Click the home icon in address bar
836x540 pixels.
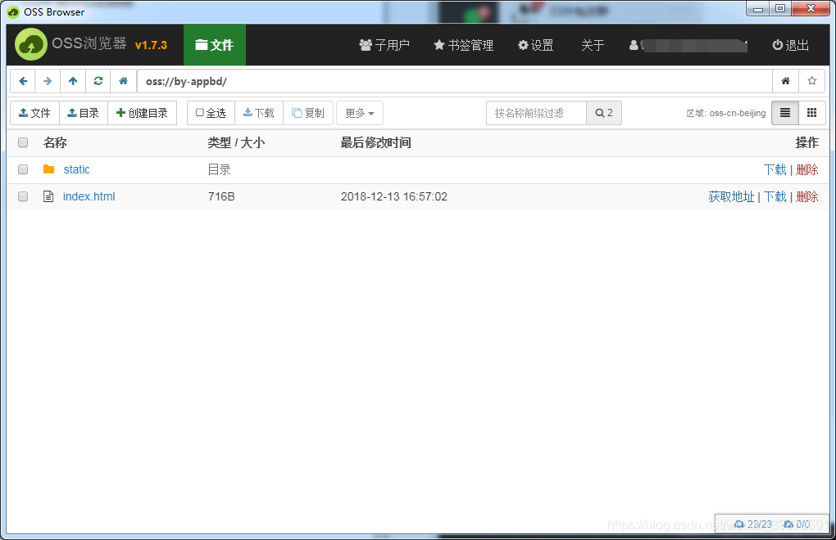[x=123, y=81]
